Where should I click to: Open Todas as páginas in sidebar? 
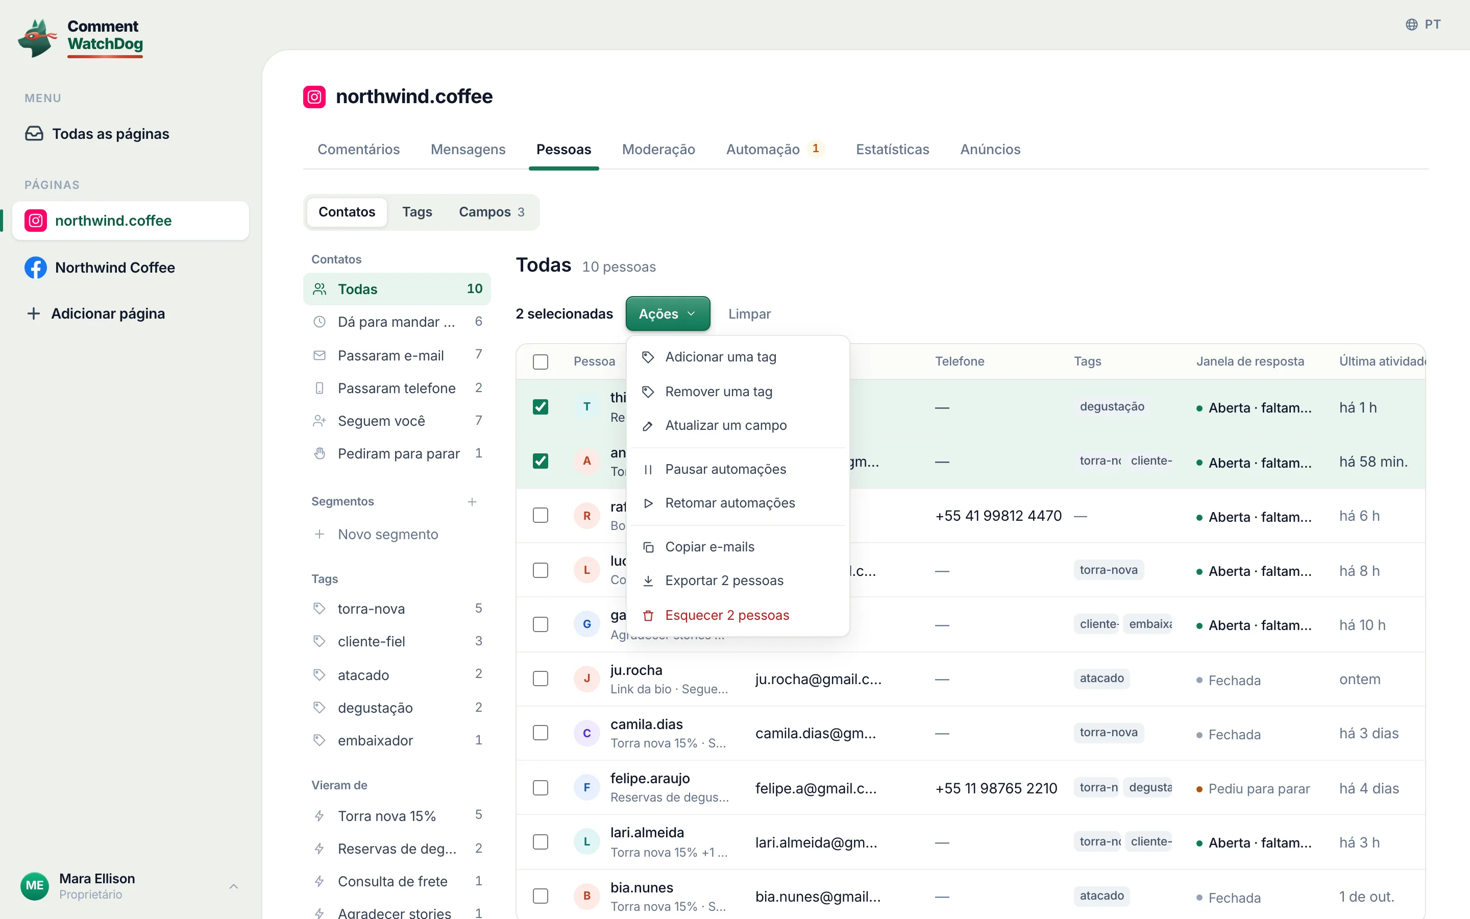click(x=131, y=134)
